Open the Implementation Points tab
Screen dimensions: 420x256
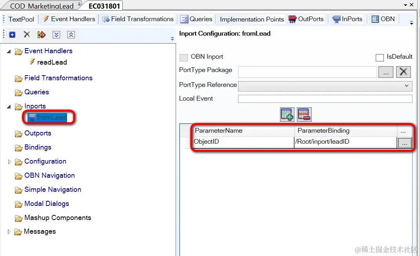tap(252, 19)
